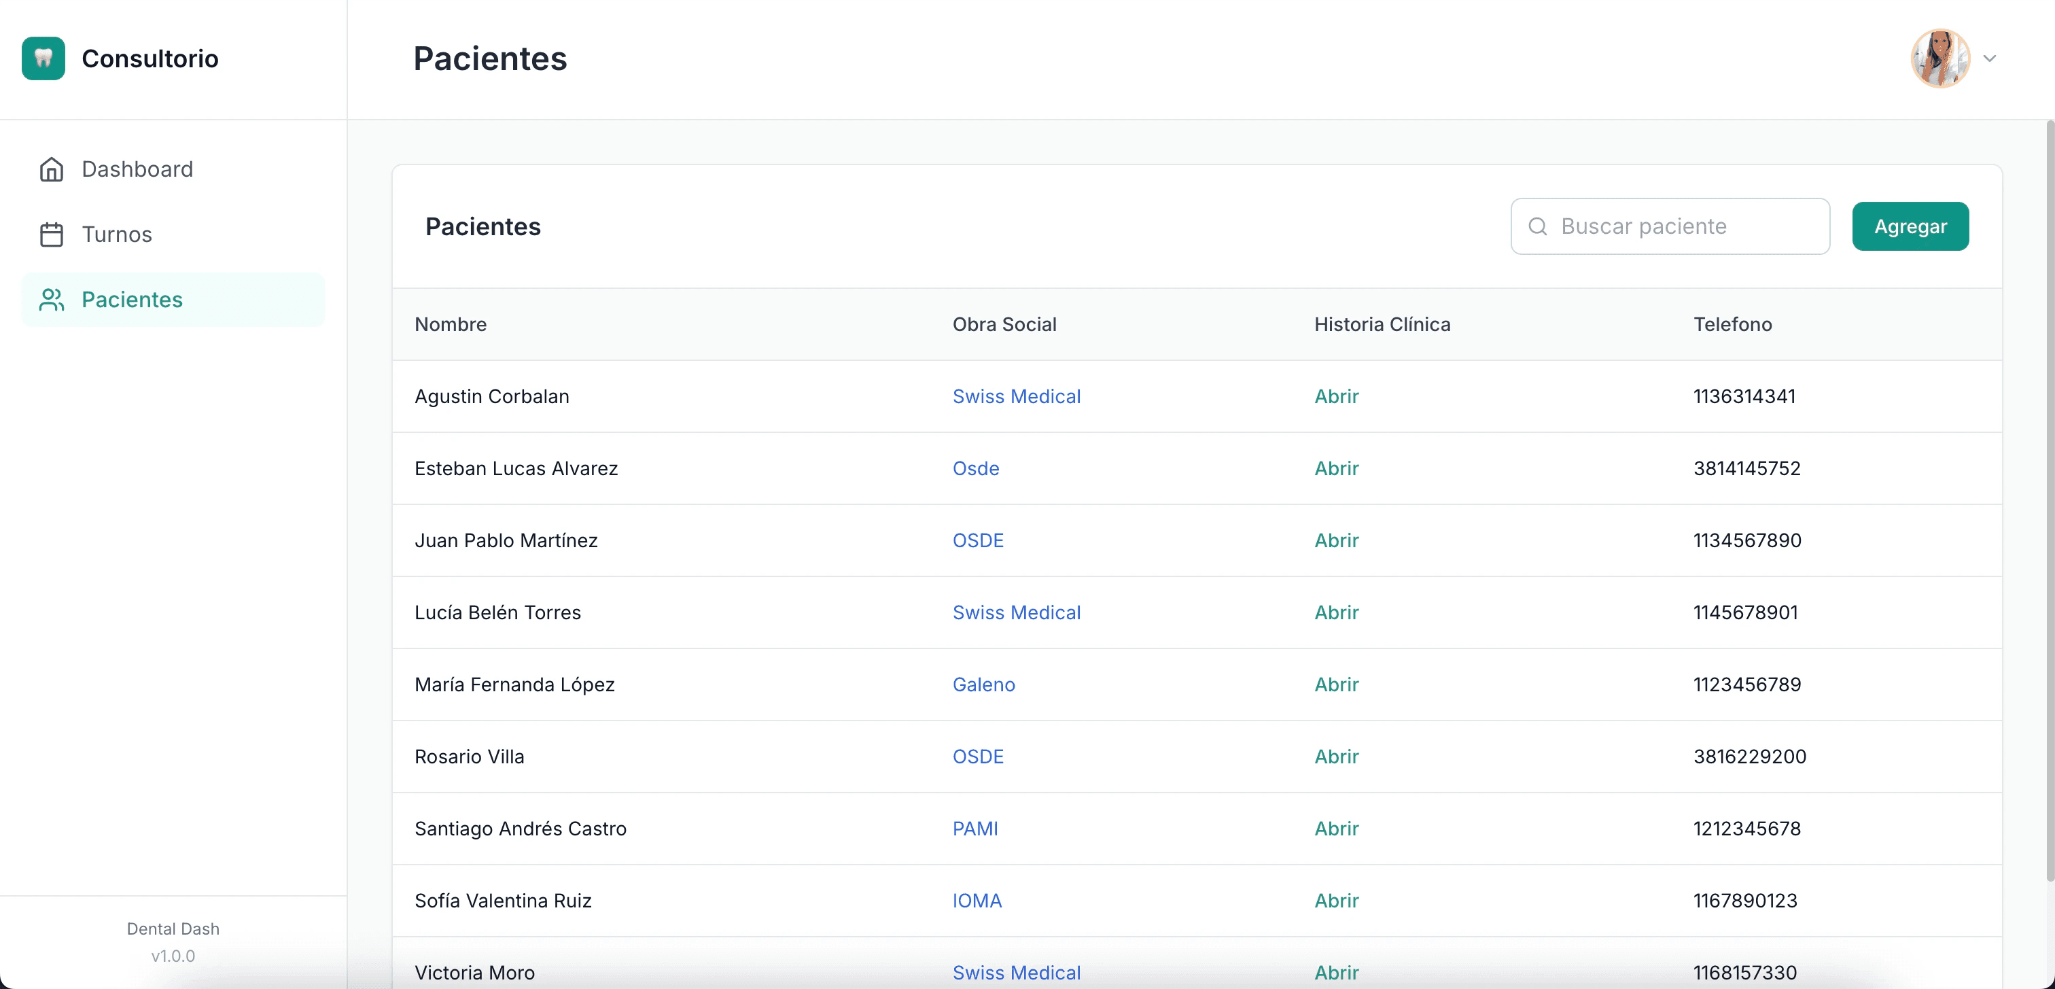Expand the profile dropdown chevron

1990,58
